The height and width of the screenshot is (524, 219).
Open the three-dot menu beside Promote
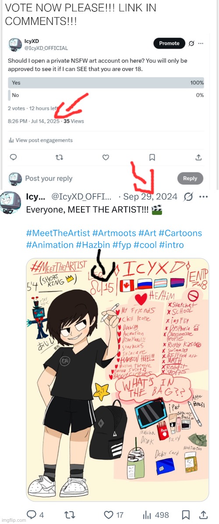point(200,43)
